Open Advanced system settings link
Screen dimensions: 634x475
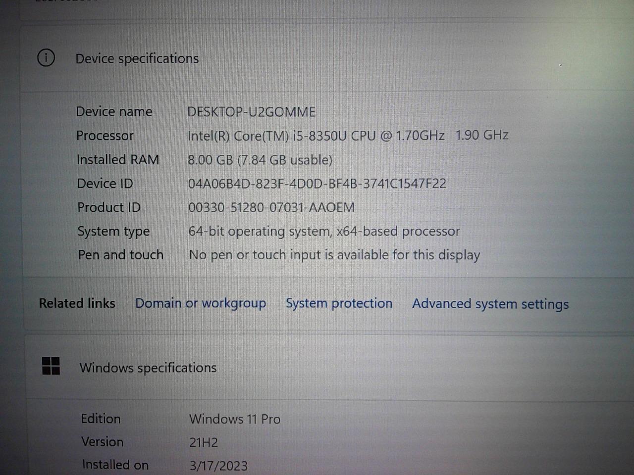click(490, 304)
